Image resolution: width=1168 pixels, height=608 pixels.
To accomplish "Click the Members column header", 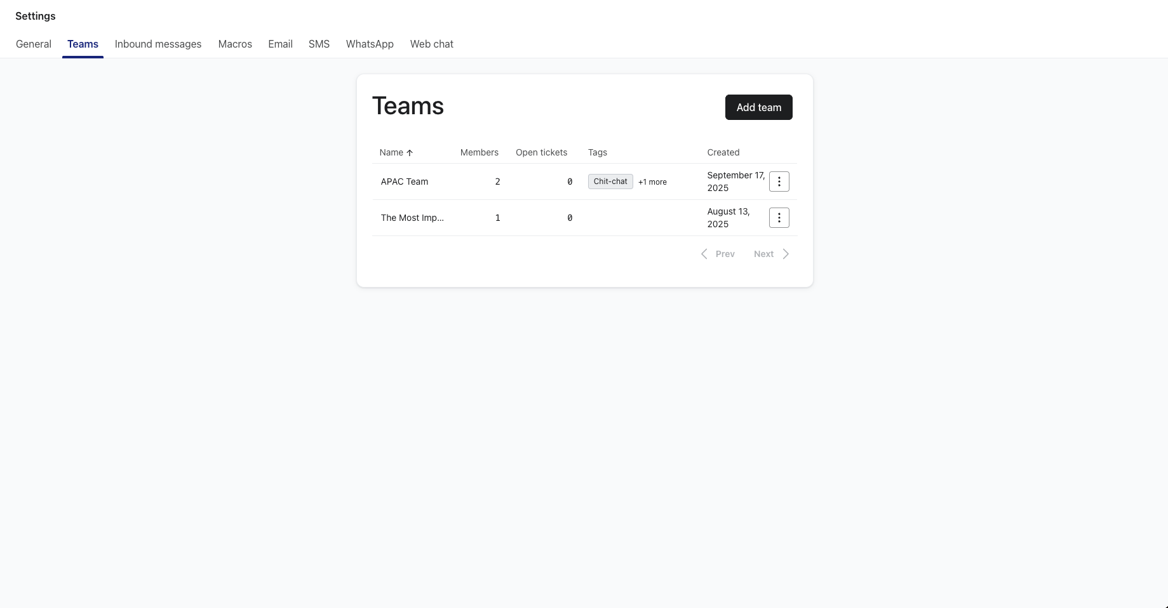I will coord(479,152).
